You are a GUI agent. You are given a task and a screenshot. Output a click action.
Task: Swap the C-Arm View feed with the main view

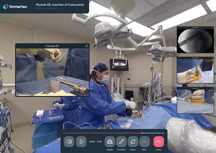pos(212,28)
